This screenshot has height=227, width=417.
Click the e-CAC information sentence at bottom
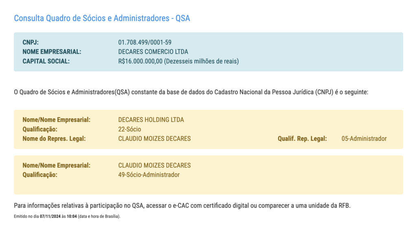182,205
